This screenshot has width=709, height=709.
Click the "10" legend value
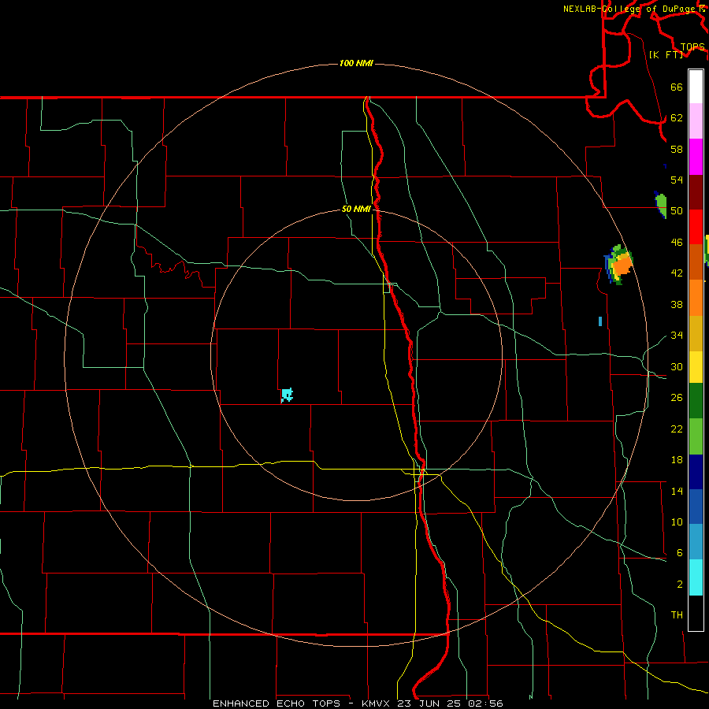(677, 522)
